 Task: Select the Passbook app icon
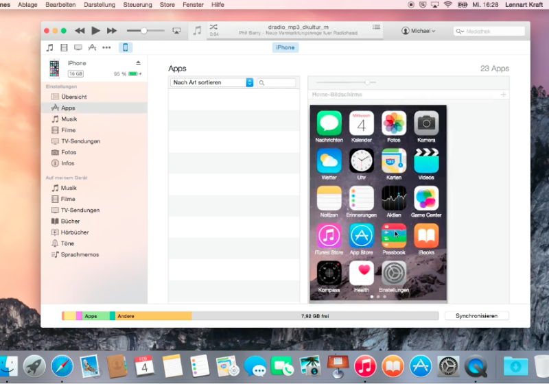tap(394, 236)
